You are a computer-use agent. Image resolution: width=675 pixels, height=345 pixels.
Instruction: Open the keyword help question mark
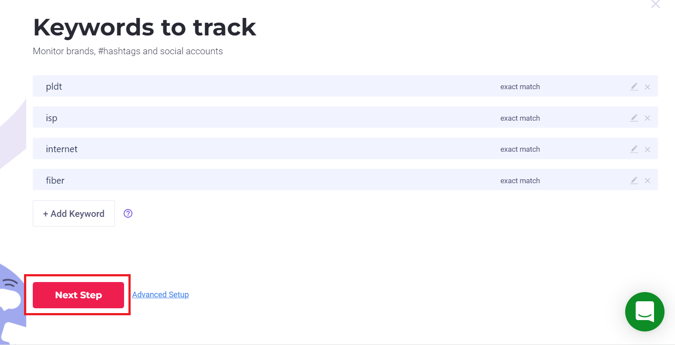tap(128, 213)
